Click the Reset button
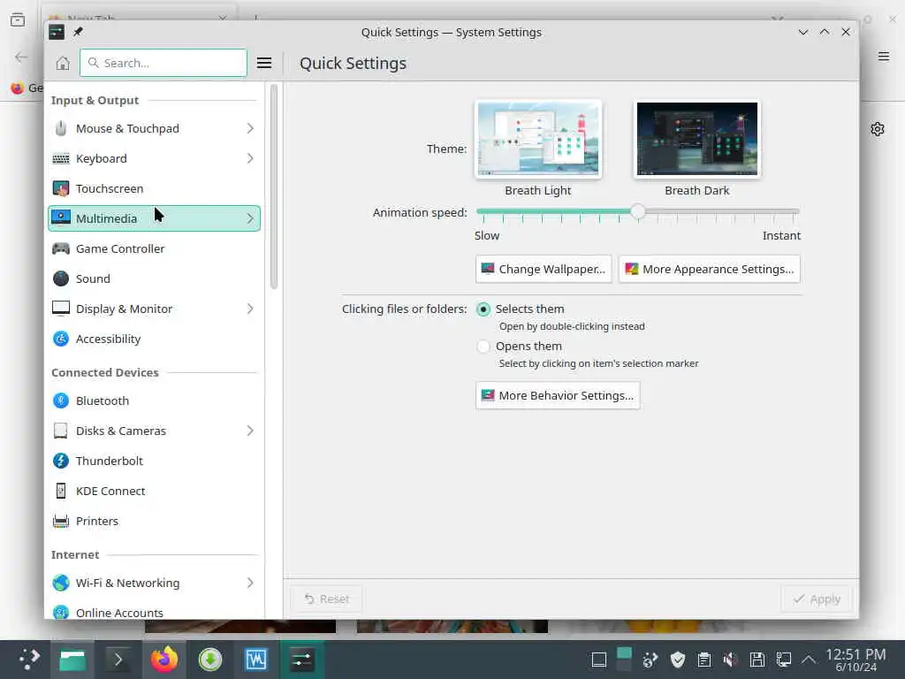 (327, 599)
